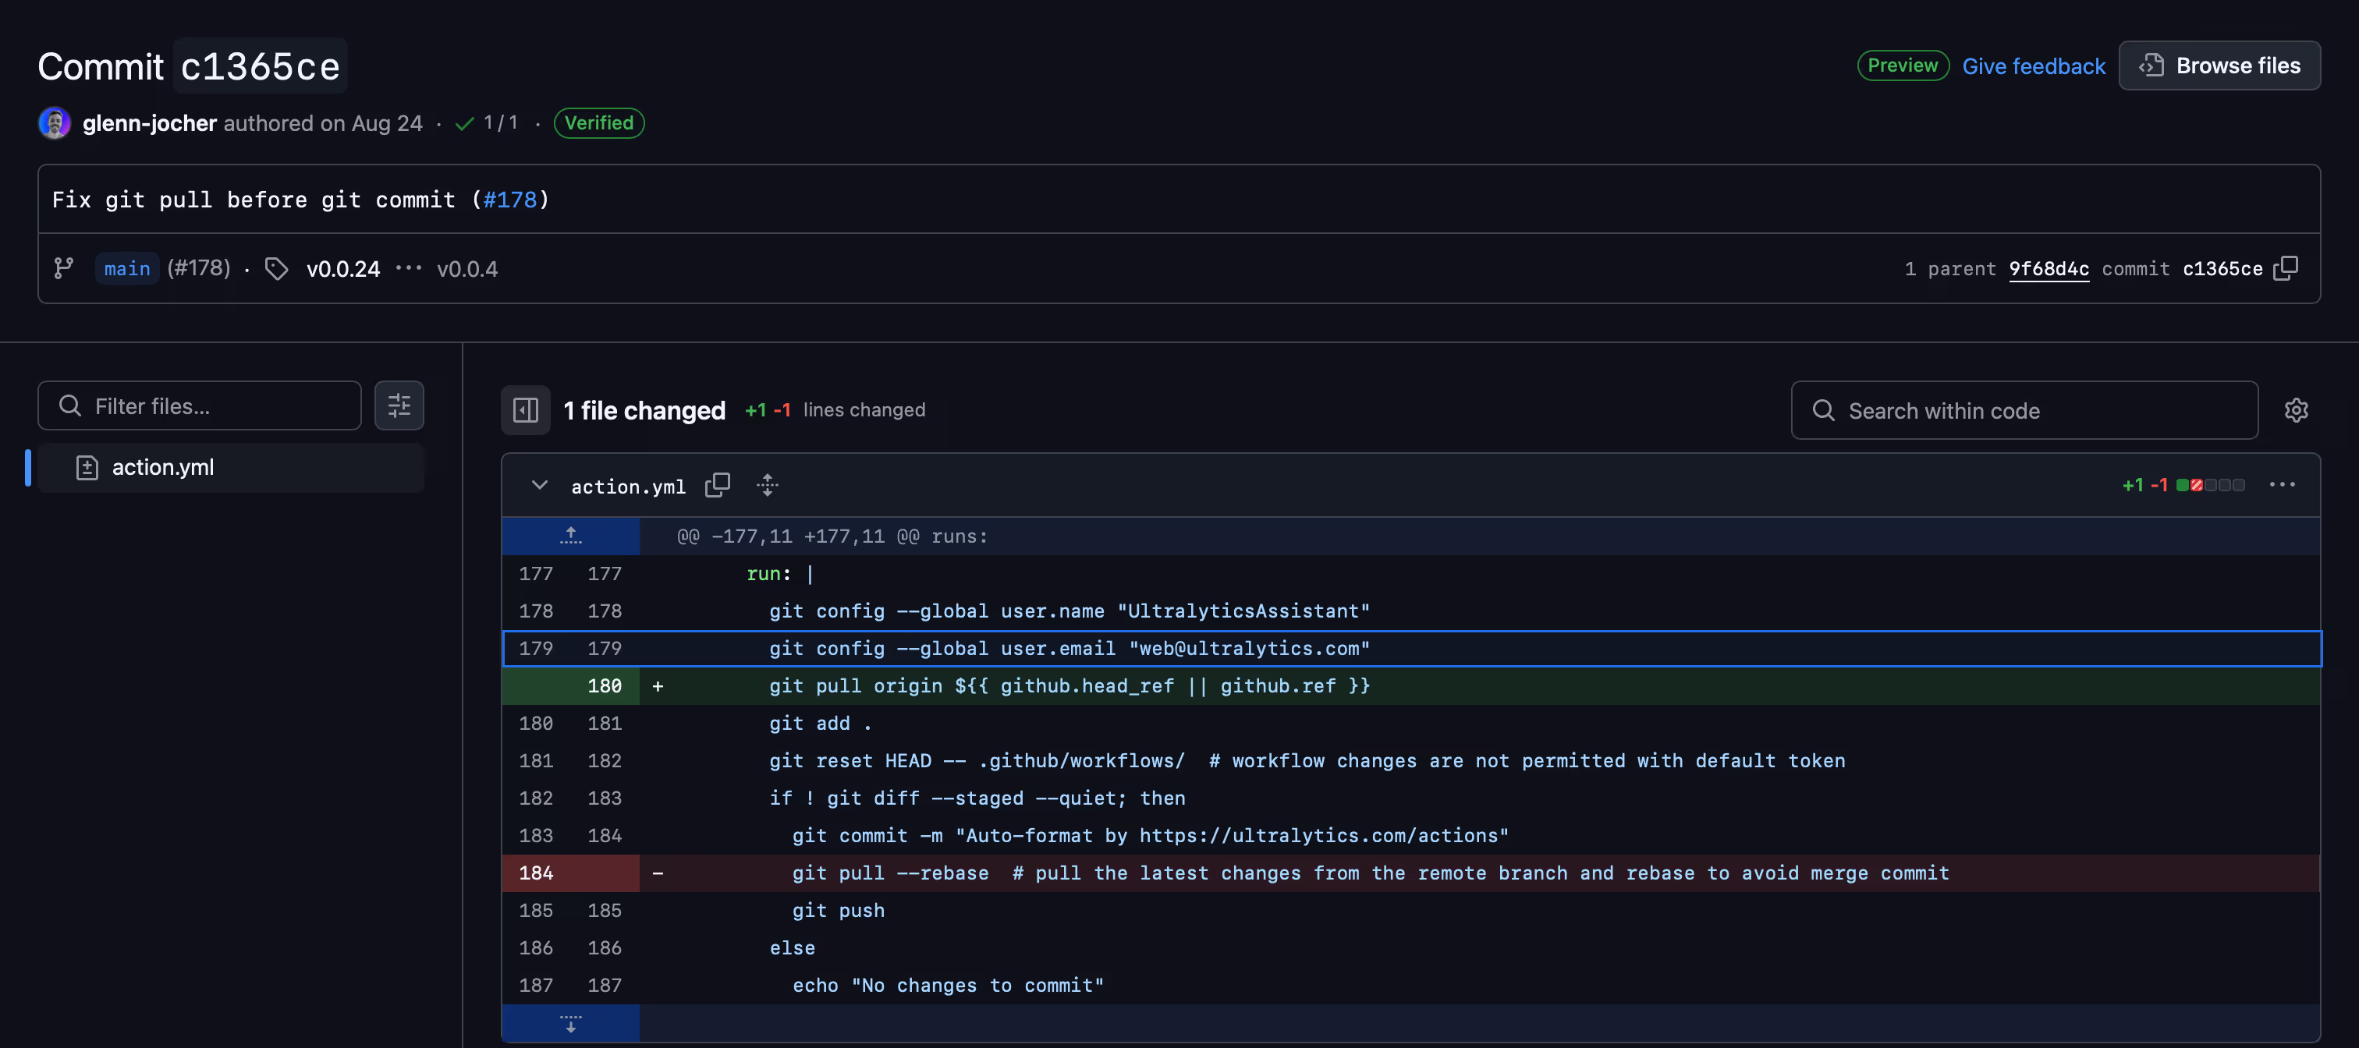Collapse the action.yml diff chevron
This screenshot has width=2359, height=1048.
pyautogui.click(x=539, y=485)
